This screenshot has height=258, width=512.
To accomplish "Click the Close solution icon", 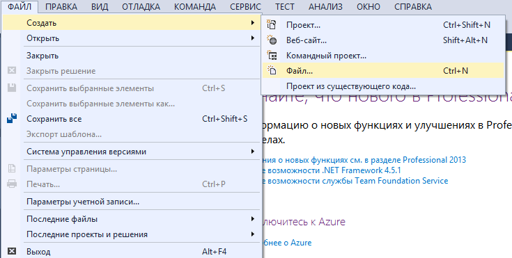I will (x=12, y=70).
